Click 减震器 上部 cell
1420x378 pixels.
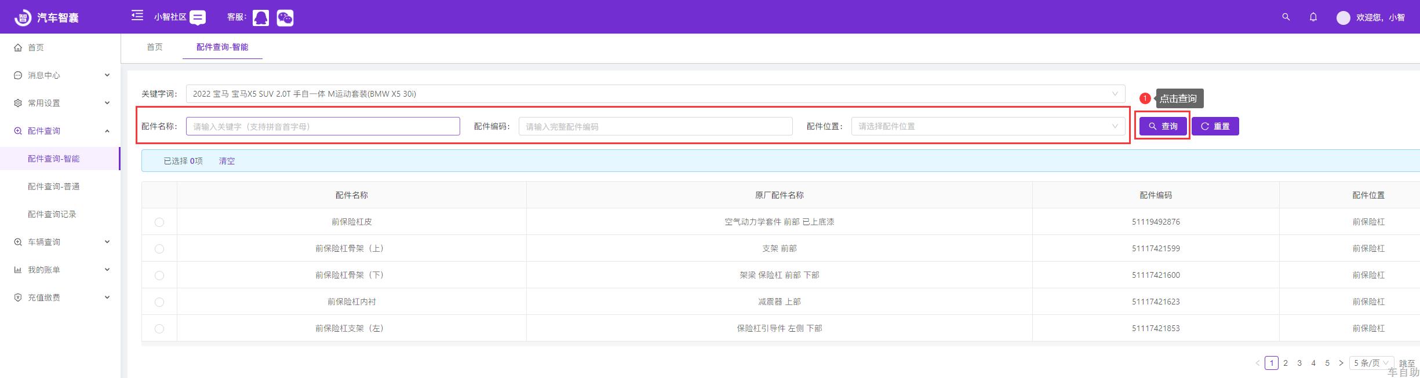779,302
